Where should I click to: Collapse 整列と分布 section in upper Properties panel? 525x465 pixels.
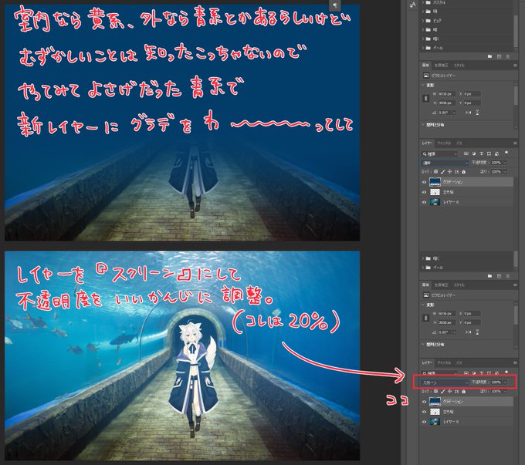(423, 125)
